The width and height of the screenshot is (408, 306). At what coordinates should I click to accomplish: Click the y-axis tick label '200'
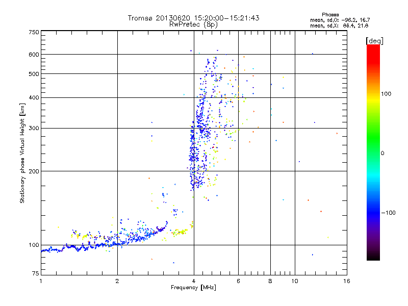(34, 171)
